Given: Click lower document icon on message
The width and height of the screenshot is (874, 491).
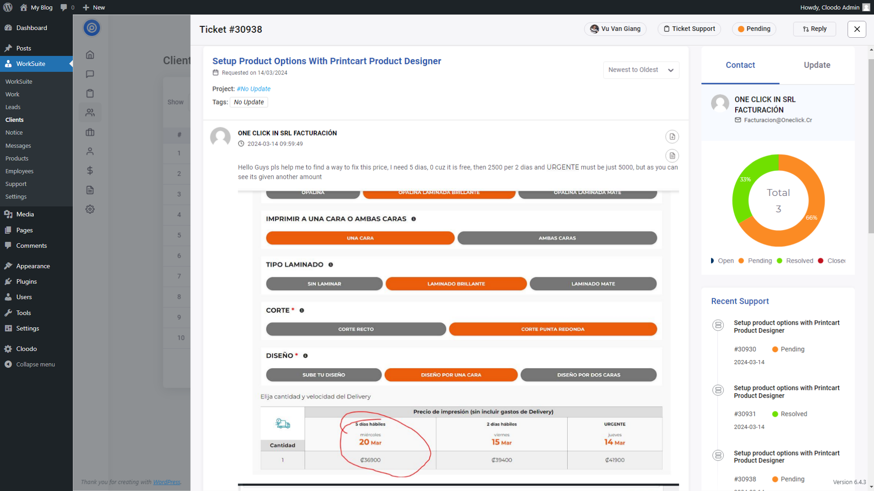Looking at the screenshot, I should click(x=672, y=156).
